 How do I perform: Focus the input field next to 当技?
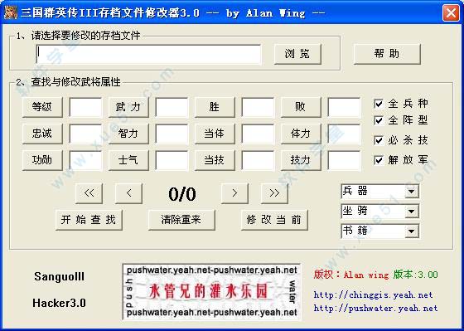point(258,161)
